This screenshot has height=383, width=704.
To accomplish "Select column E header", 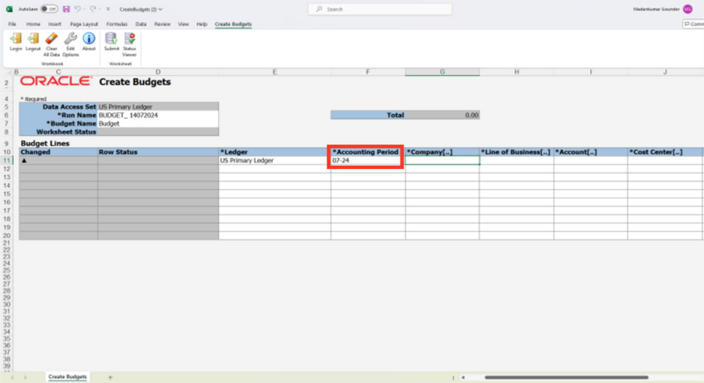I will (274, 72).
